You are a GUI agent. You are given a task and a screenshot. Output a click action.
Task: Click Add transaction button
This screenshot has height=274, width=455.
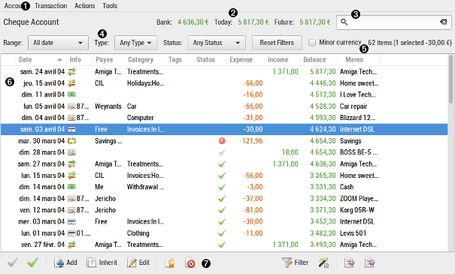pyautogui.click(x=65, y=263)
